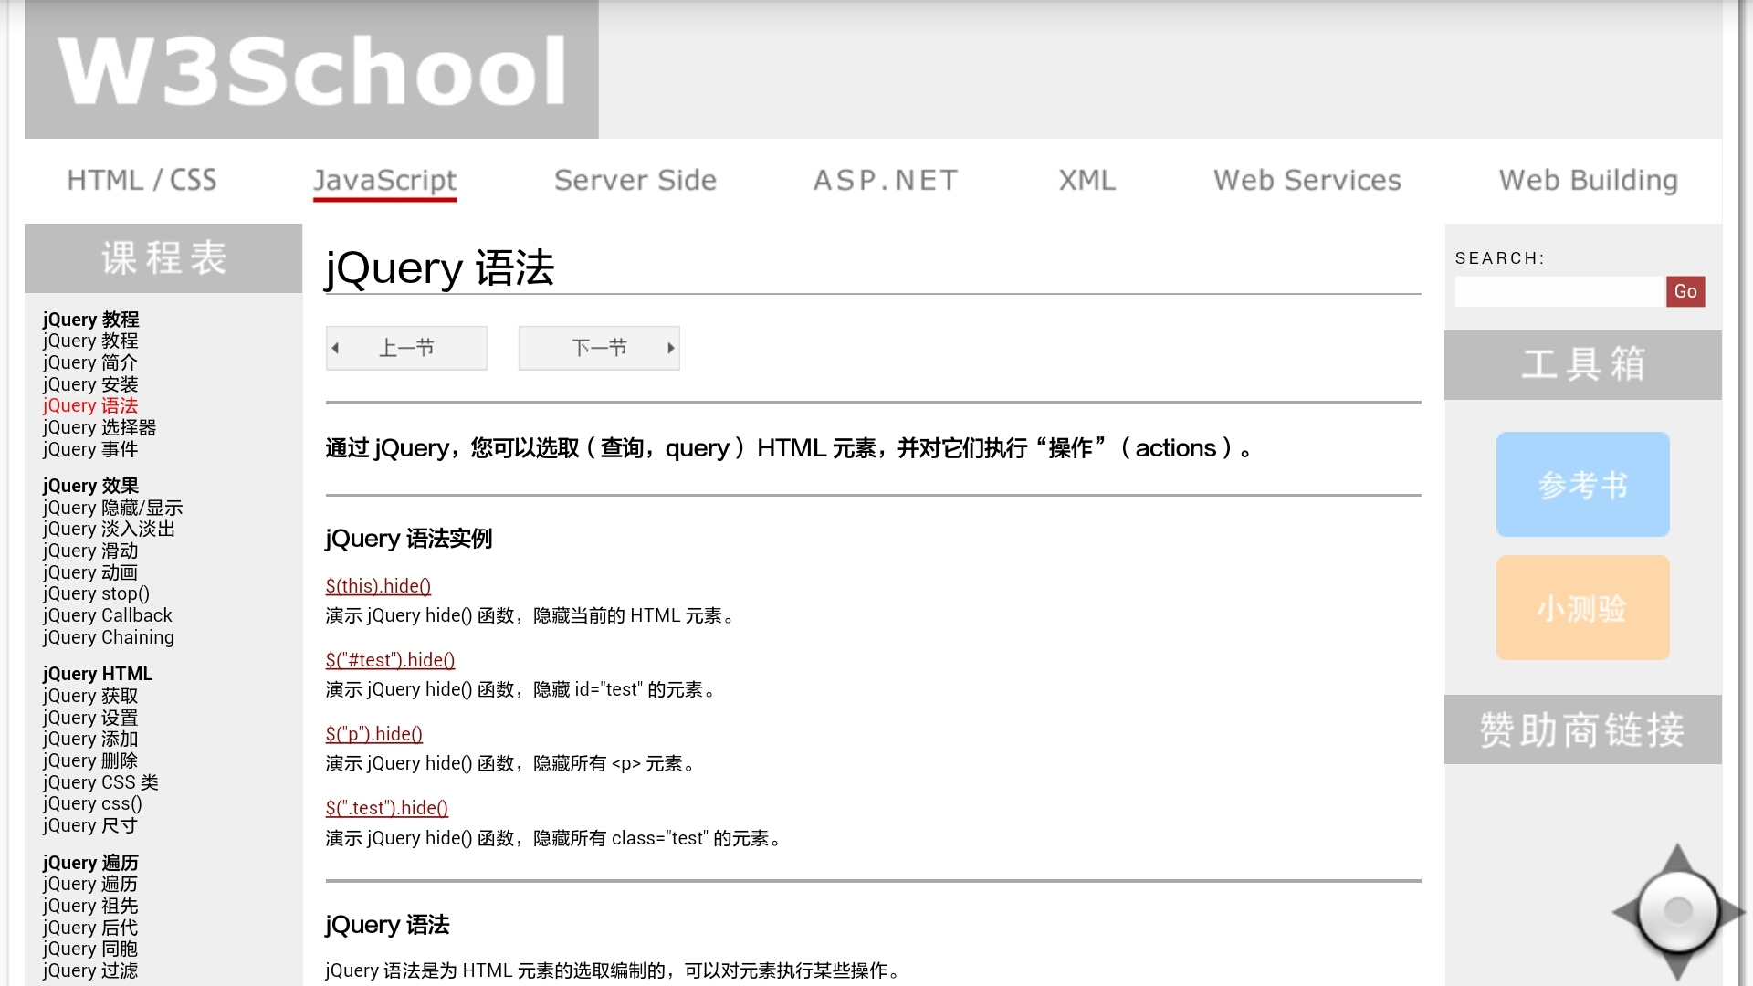Open sidebar link jQuery css()
Viewport: 1753px width, 986px height.
[x=92, y=803]
